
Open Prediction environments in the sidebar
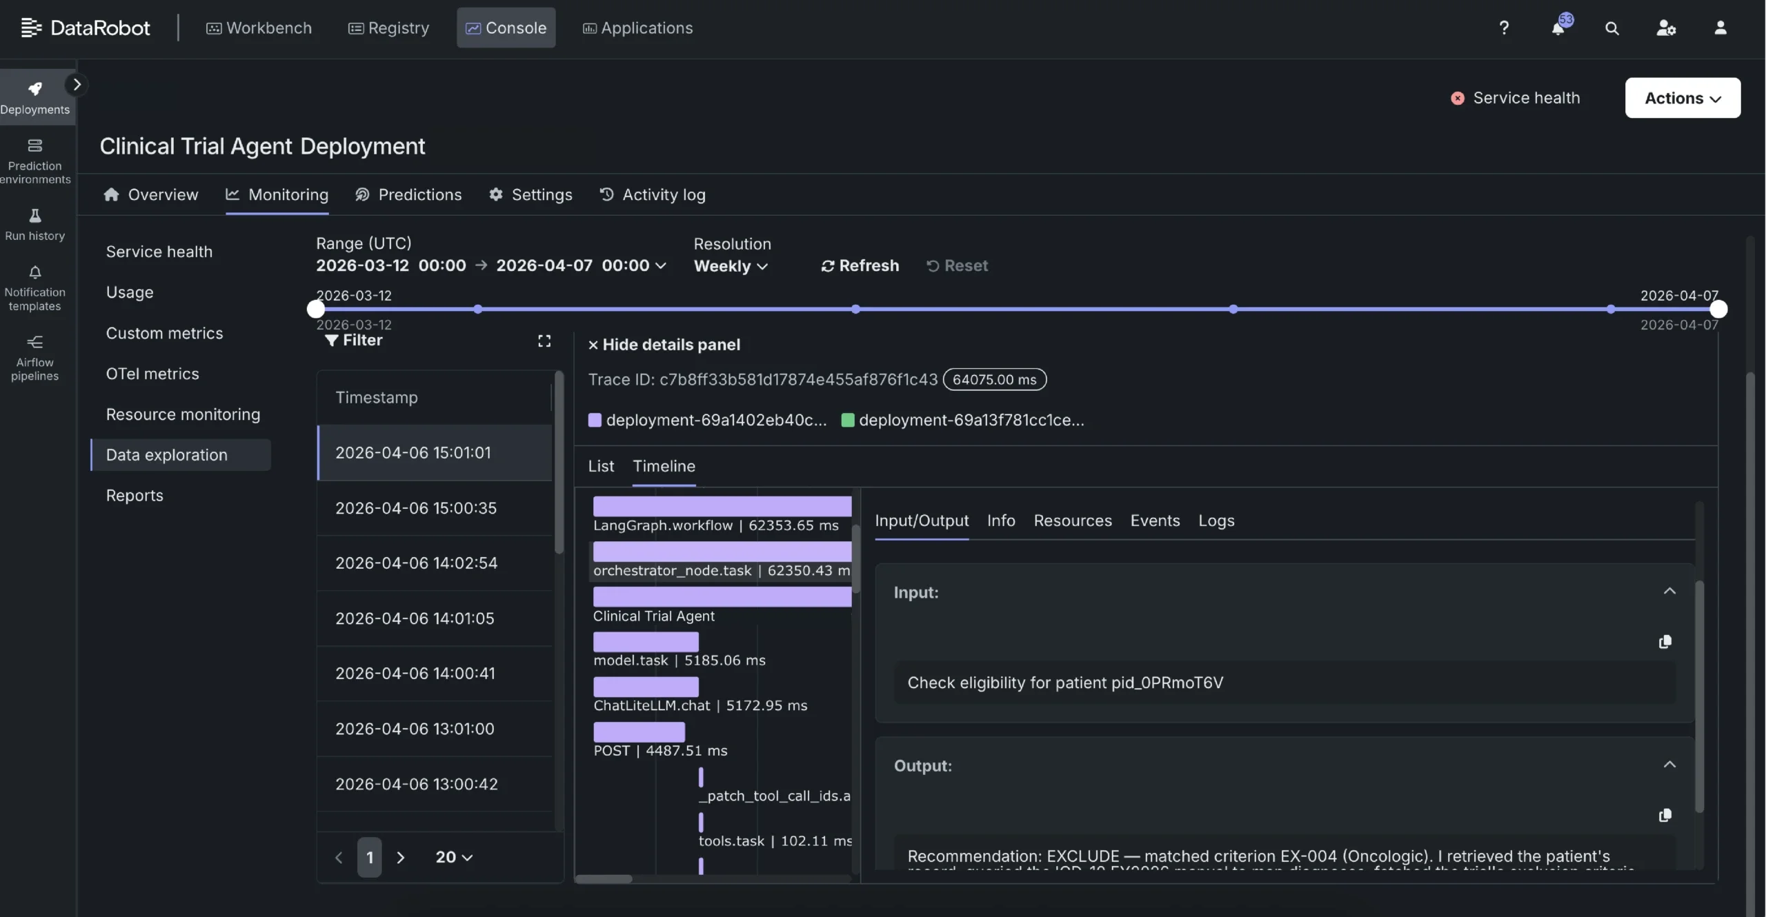35,161
